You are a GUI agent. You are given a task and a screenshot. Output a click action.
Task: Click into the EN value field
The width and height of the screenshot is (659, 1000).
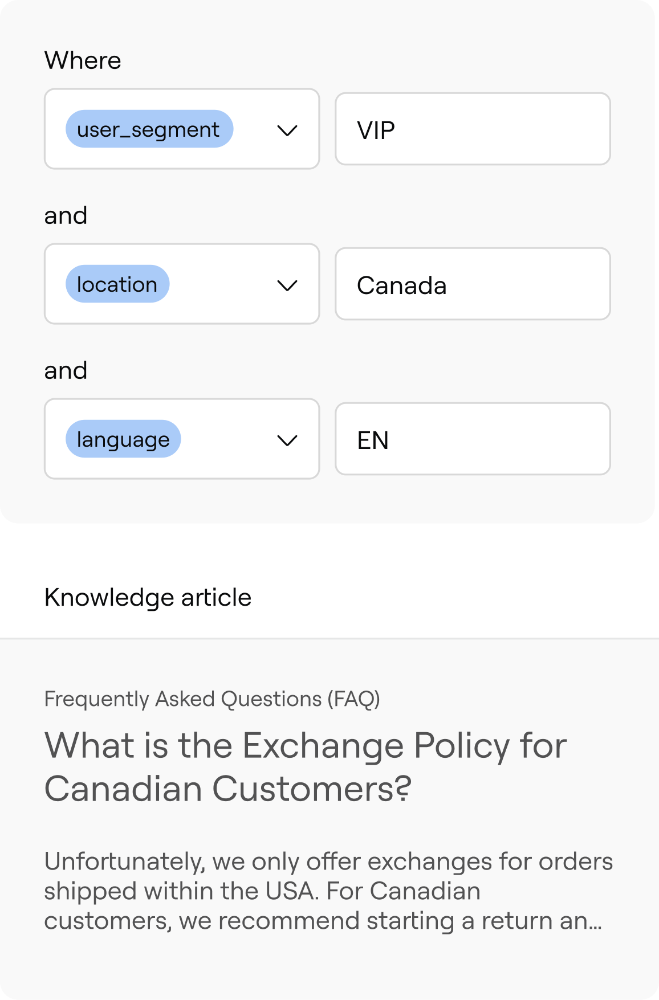473,439
